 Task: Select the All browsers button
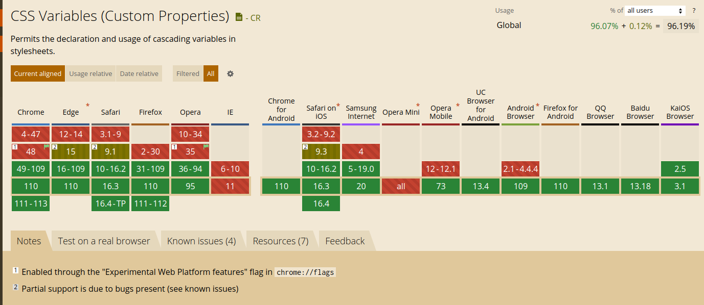[211, 73]
